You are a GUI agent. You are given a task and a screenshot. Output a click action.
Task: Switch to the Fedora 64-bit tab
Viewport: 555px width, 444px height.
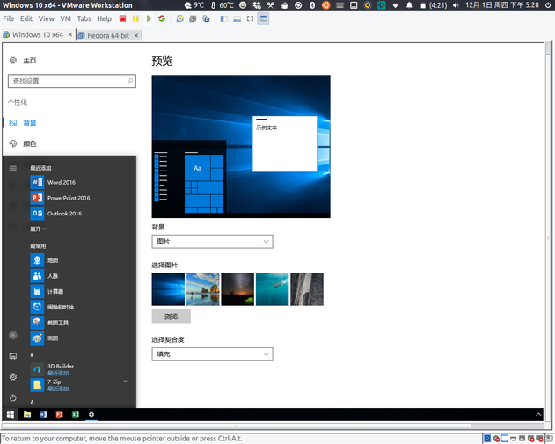(x=107, y=35)
